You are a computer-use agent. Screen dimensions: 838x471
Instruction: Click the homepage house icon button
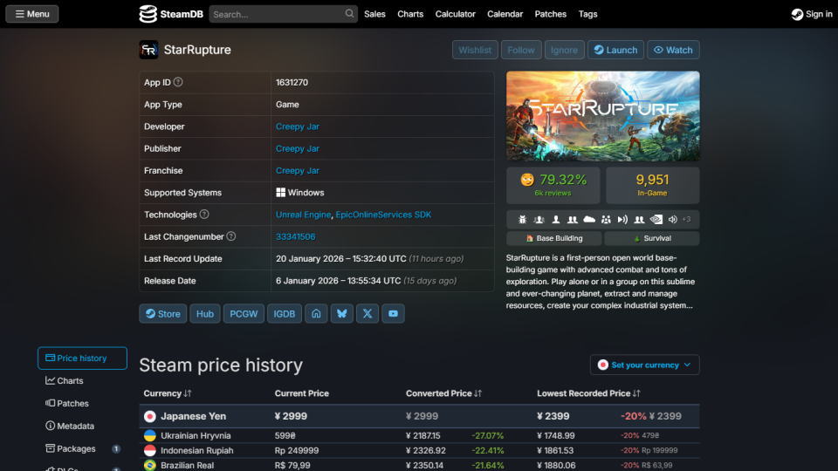[315, 314]
